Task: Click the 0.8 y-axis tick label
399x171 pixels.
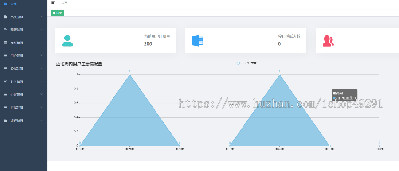Action: coord(77,89)
